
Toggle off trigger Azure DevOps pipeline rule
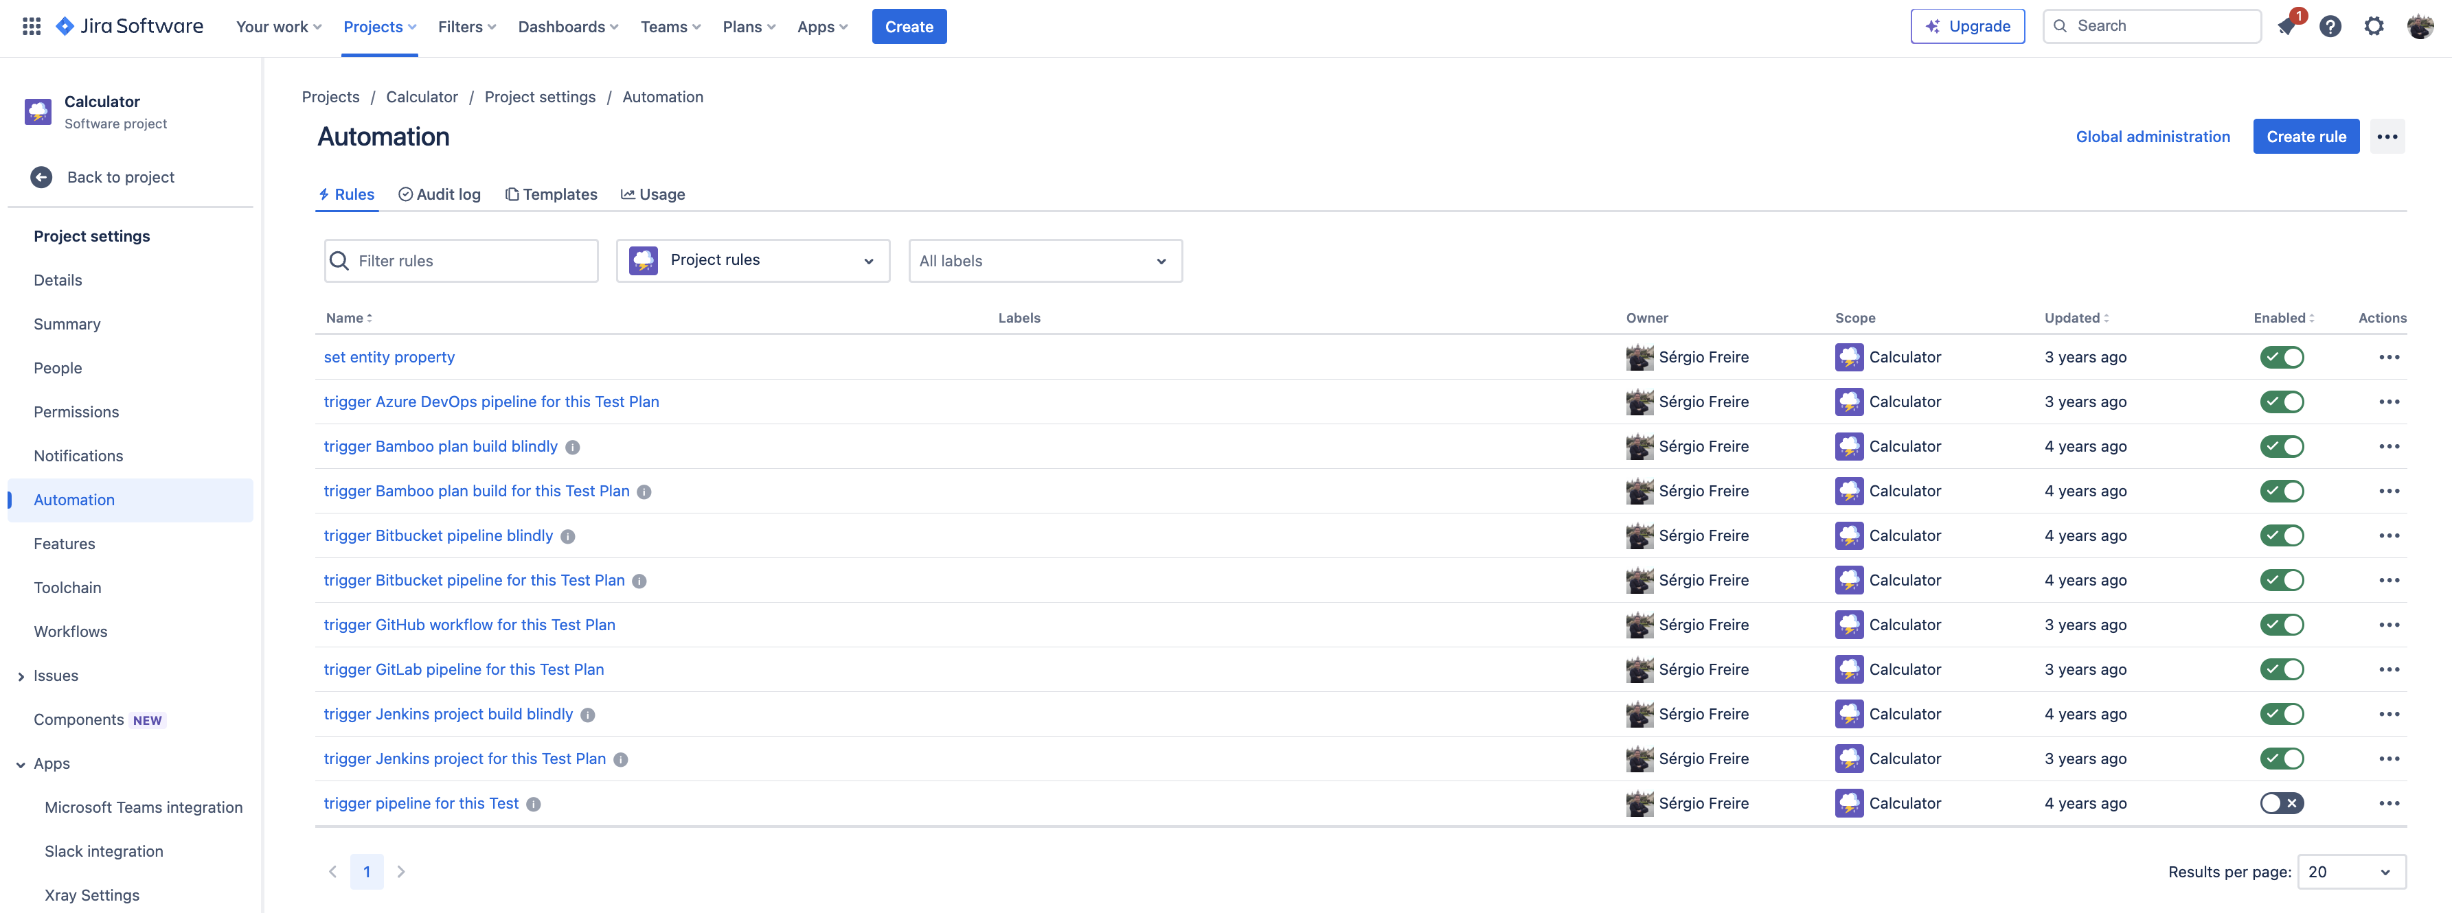(x=2282, y=402)
